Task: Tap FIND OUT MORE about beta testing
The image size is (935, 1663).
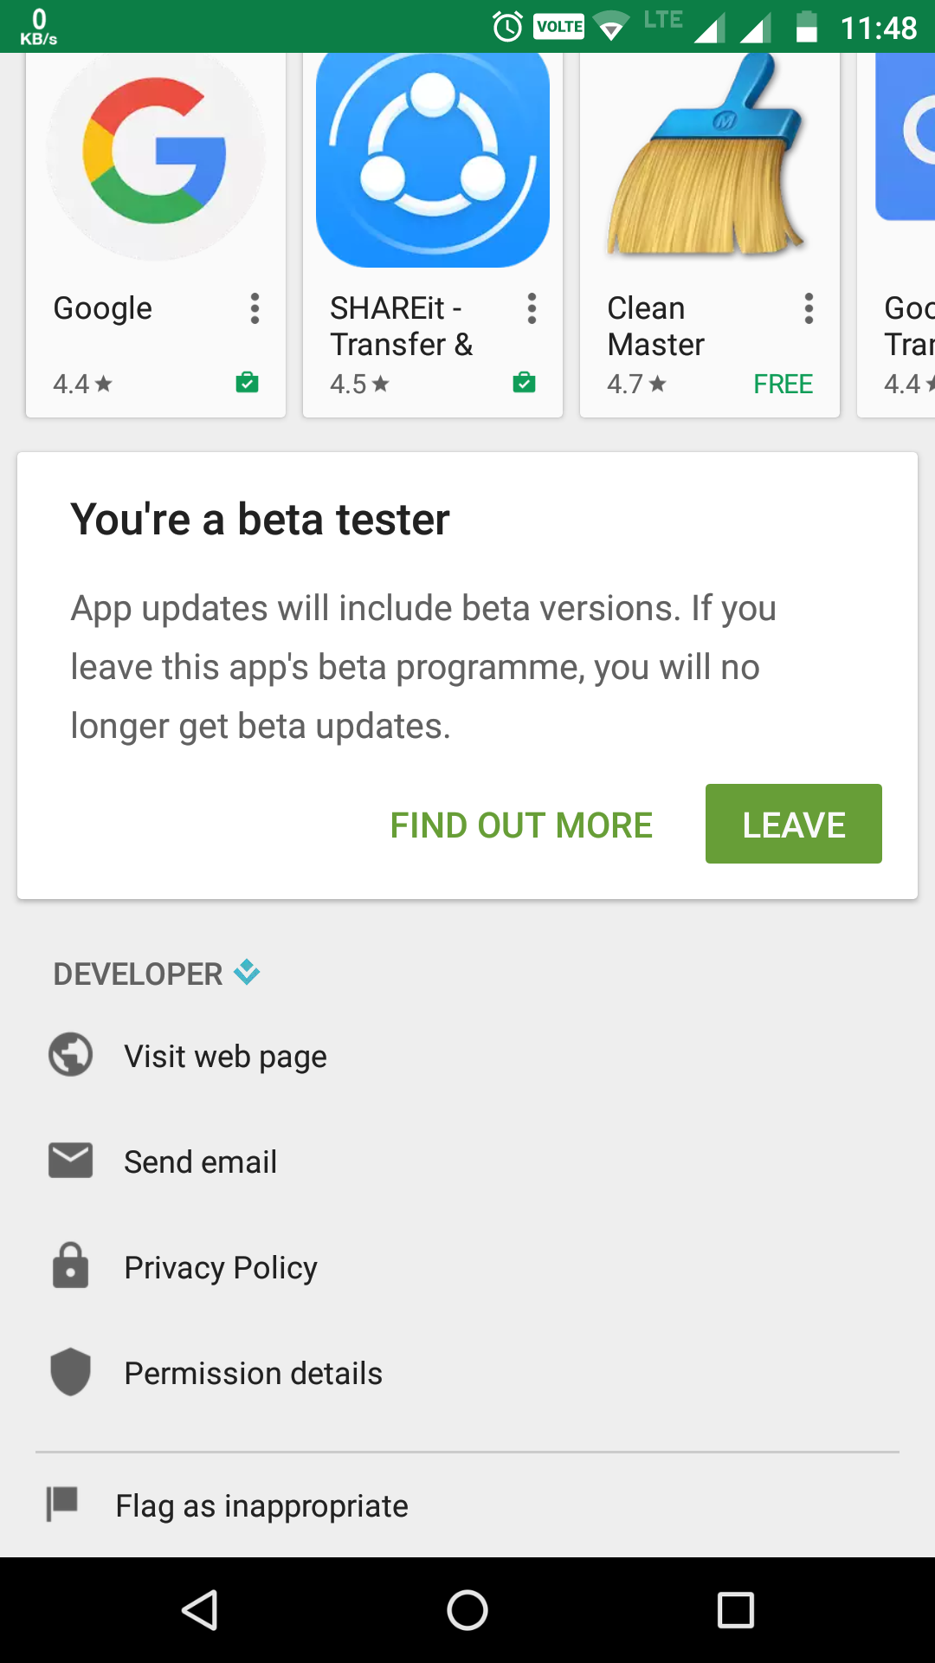Action: [x=521, y=825]
